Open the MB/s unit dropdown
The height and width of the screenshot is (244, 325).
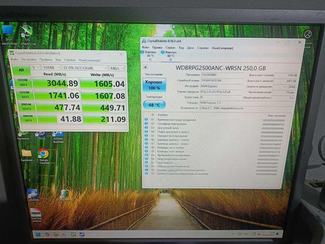click(117, 68)
